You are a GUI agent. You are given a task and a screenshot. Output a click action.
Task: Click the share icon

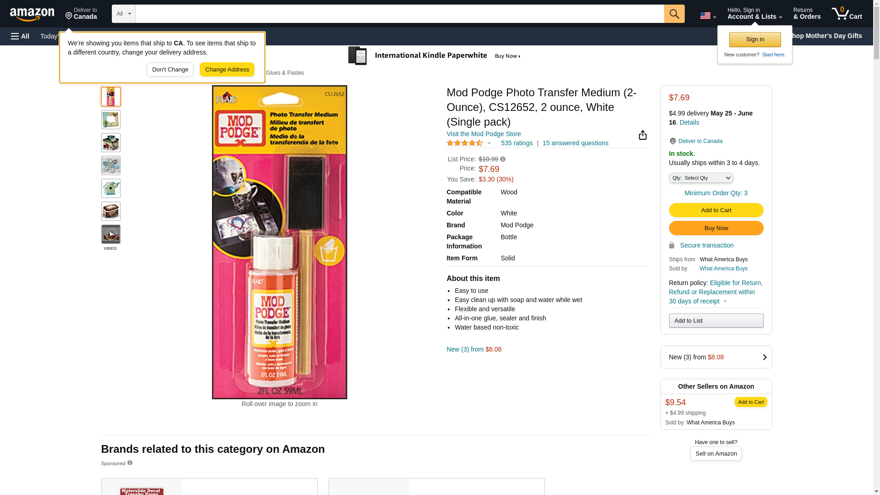point(643,135)
